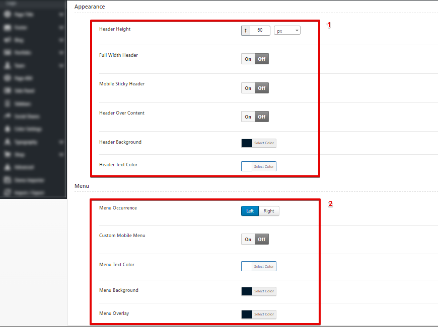Turn Custom Mobile Menu On
This screenshot has height=327, width=438.
pos(248,240)
